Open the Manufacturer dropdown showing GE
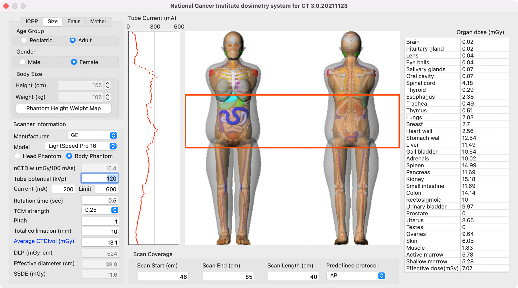The width and height of the screenshot is (518, 288). pos(93,135)
